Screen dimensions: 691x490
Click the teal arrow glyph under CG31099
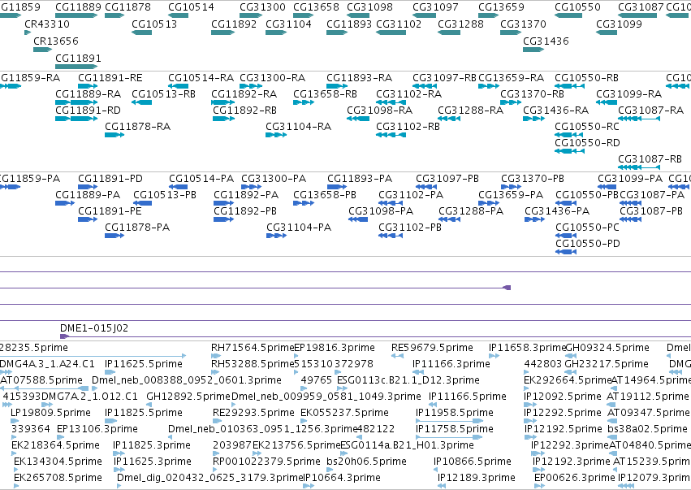tap(607, 33)
